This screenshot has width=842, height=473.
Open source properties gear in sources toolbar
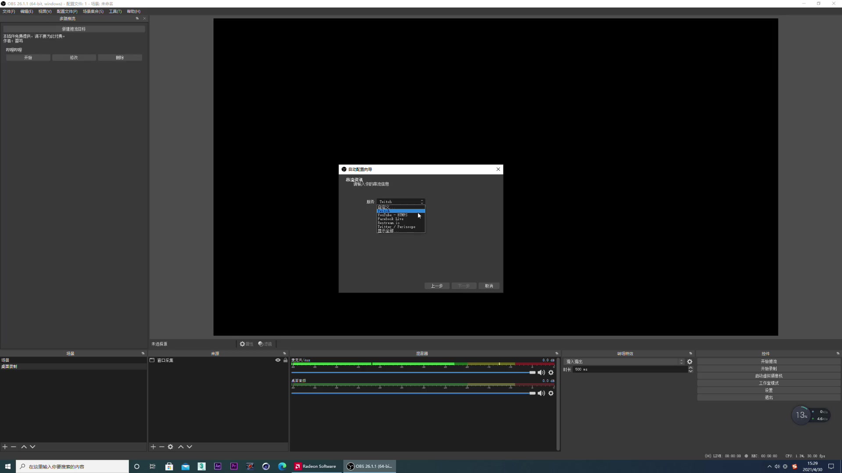pos(170,447)
